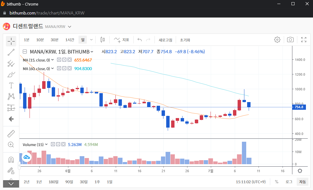This screenshot has width=313, height=190.
Task: Set range to 2년
Action: tap(26, 182)
